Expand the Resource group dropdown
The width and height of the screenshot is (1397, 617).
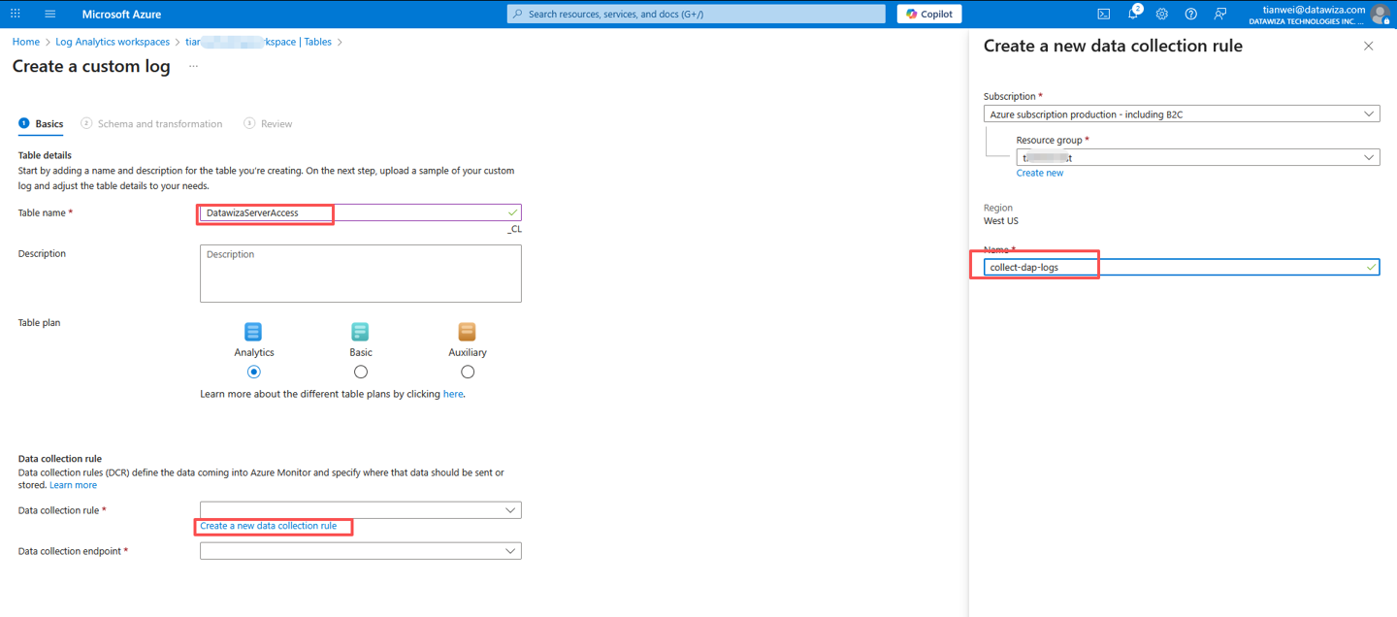[x=1197, y=157]
